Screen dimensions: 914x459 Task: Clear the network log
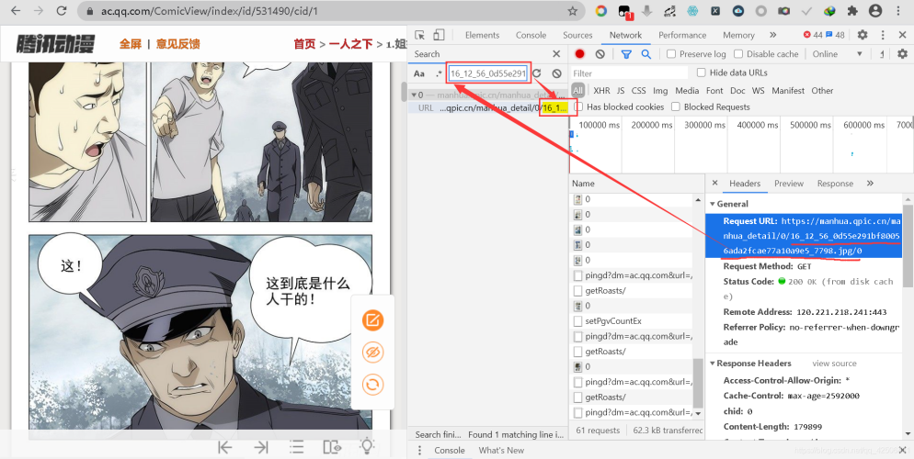pyautogui.click(x=600, y=54)
